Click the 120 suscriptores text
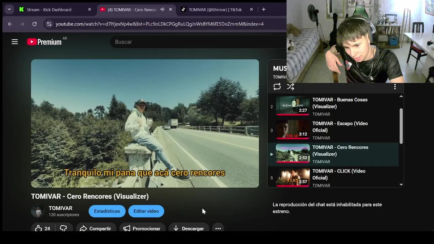 point(64,215)
